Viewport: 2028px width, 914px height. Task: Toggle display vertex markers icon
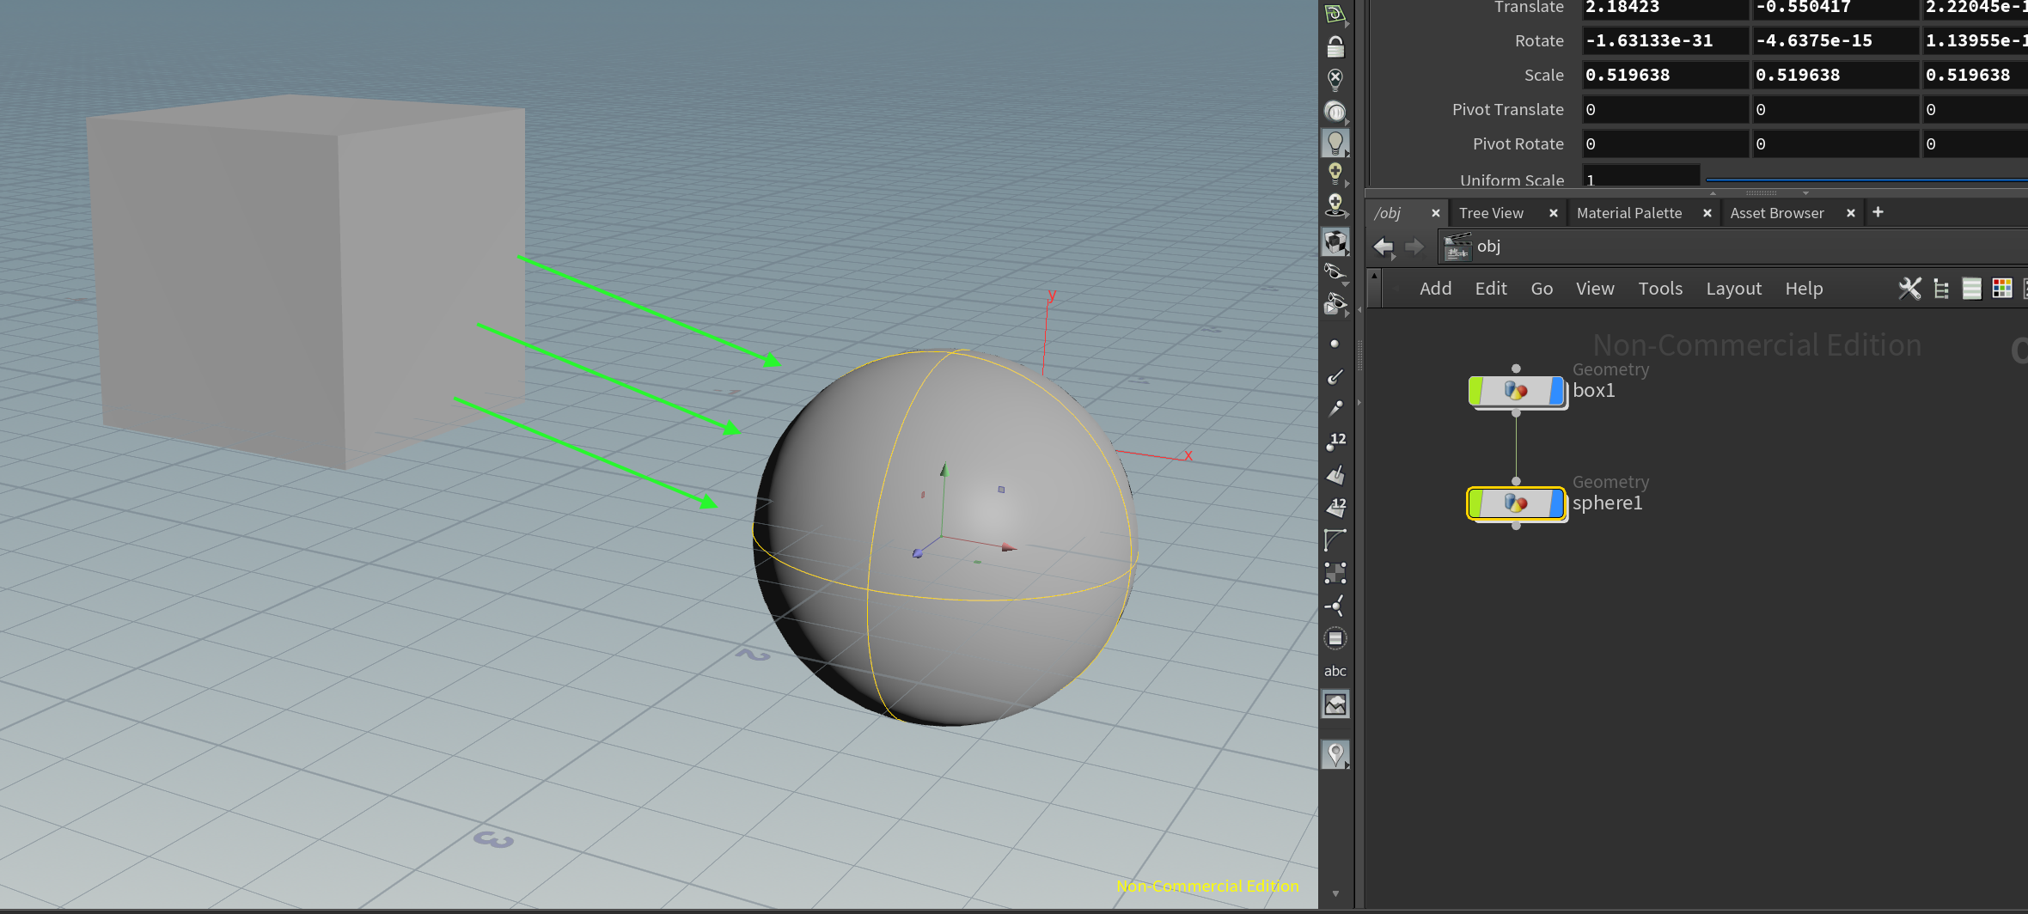point(1335,573)
